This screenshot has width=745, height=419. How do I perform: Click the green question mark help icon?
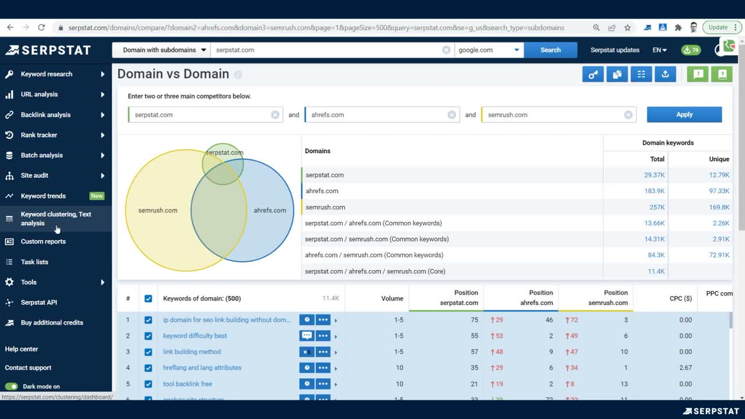(x=722, y=74)
